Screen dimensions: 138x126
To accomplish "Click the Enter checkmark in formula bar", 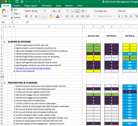I will pyautogui.click(x=22, y=22).
